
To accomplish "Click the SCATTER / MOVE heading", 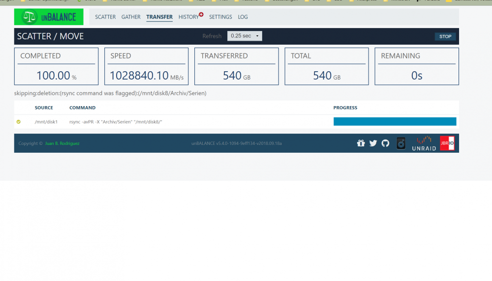I will point(51,36).
